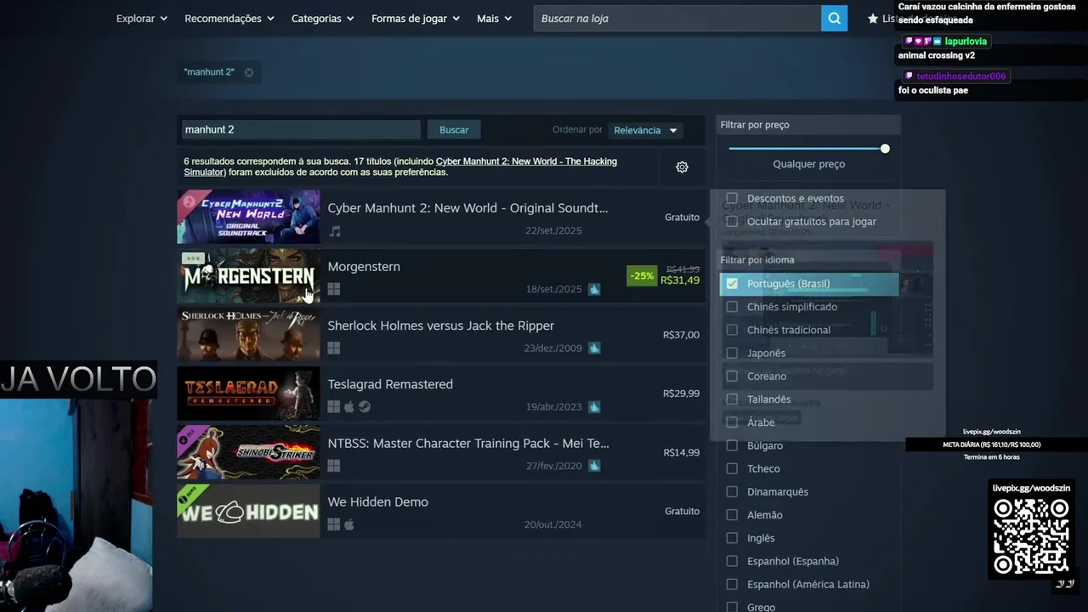Check Japonês language filter
Screen dimensions: 1088x612
732,353
